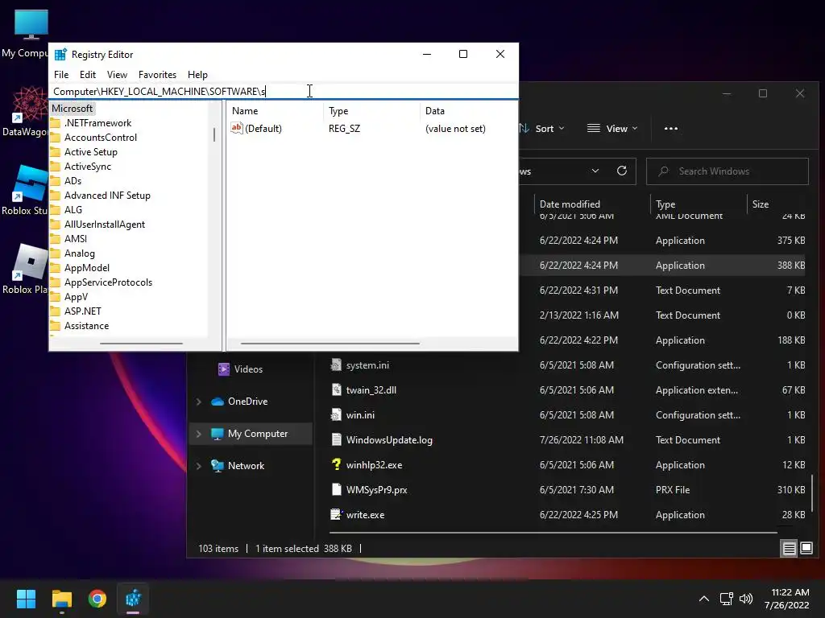Expand the My Computer node in Explorer sidebar

tap(199, 434)
